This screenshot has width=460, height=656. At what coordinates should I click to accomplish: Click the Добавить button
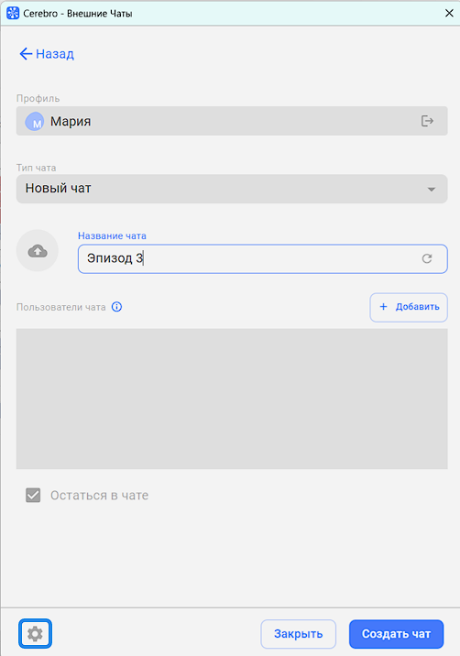(x=409, y=307)
